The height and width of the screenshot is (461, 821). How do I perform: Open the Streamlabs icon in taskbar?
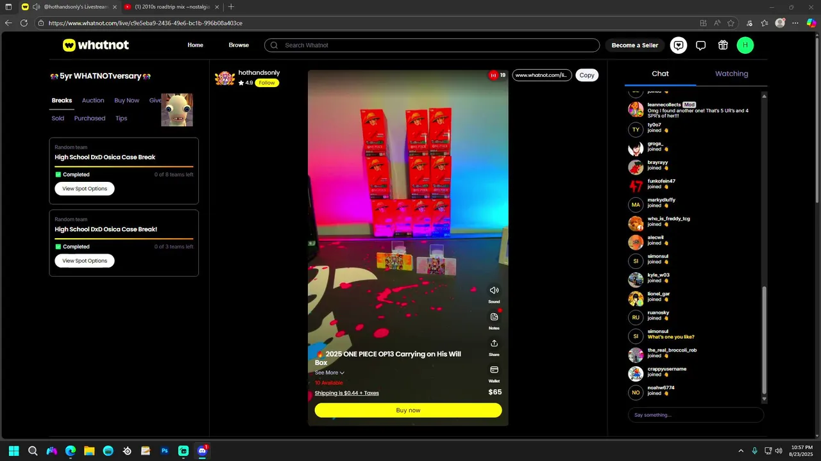pos(183,451)
